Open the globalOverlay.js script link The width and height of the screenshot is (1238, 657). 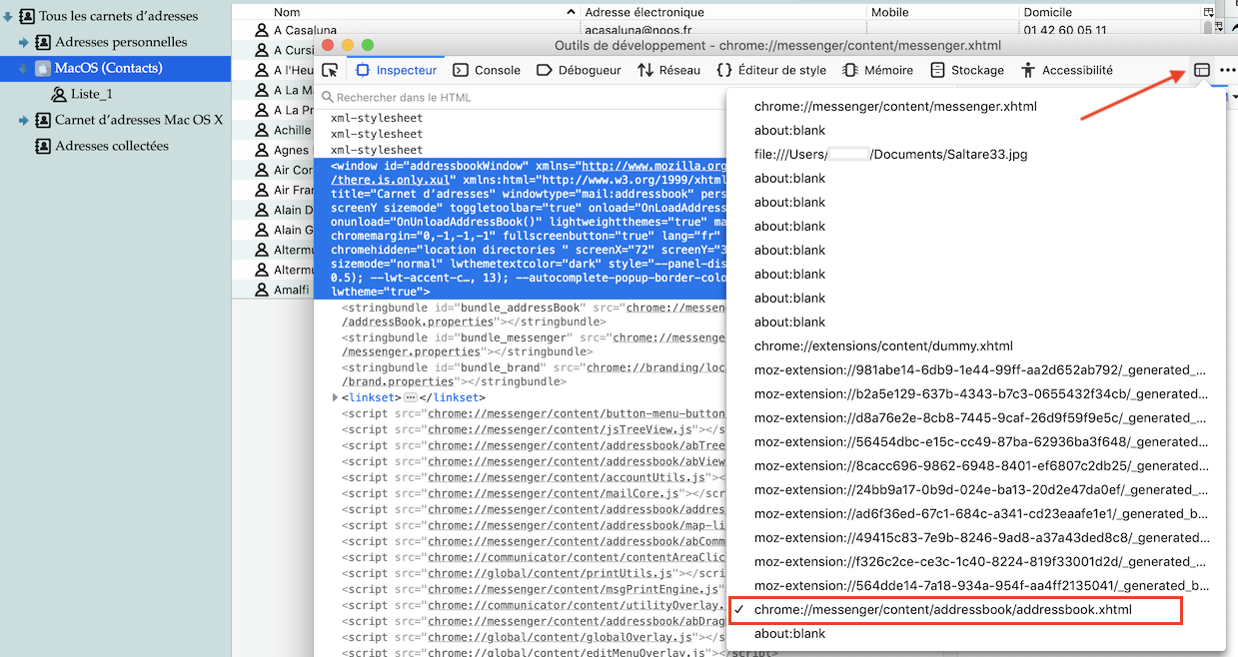tap(560, 637)
